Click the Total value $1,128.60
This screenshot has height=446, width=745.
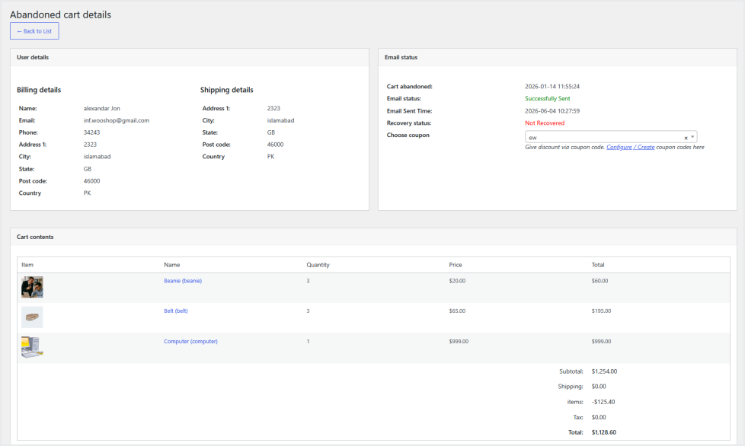click(x=604, y=433)
